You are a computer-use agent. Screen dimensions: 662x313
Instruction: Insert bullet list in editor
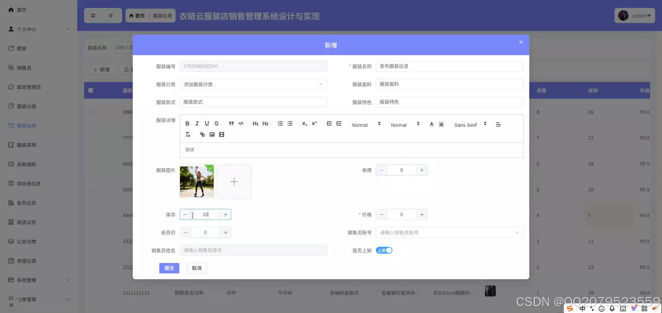click(x=290, y=123)
